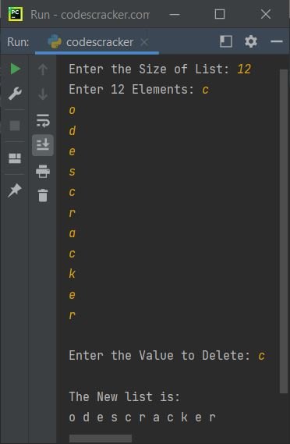
Task: Select the codescracker run tab
Action: point(90,42)
